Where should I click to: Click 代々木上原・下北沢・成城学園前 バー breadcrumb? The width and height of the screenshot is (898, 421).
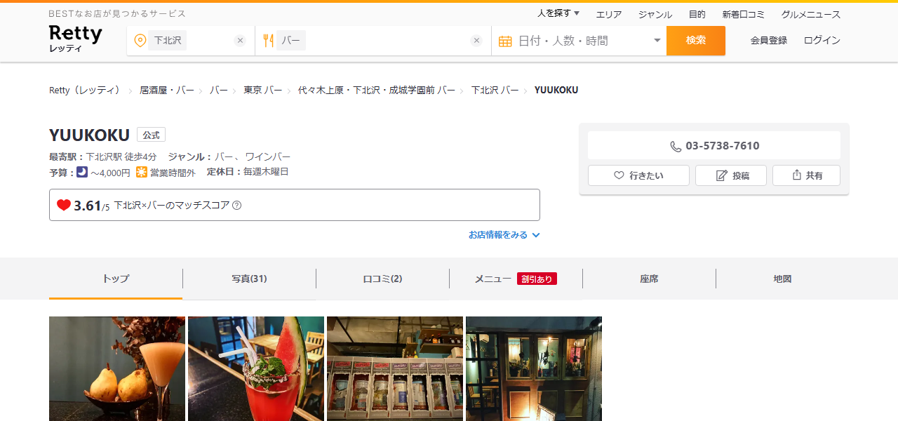(x=377, y=91)
